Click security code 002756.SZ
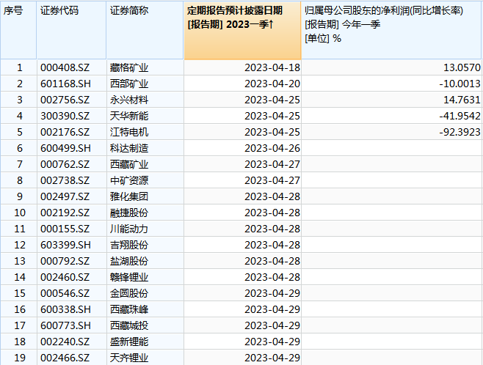 (65, 100)
